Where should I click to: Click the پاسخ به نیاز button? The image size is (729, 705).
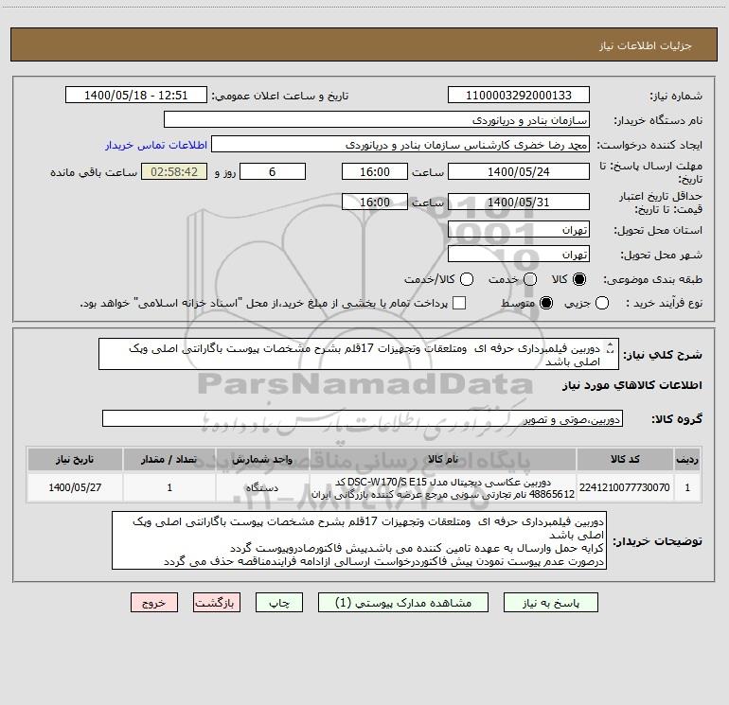551,603
